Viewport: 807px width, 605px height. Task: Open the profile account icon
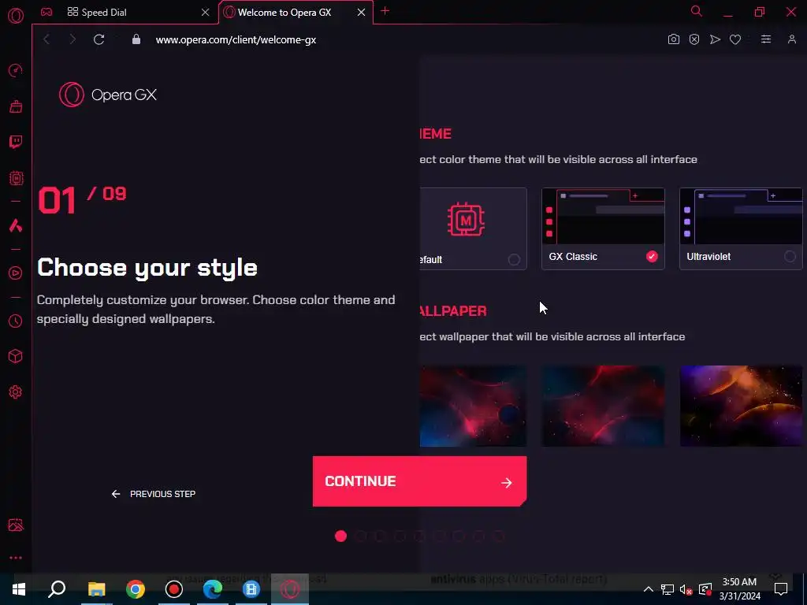point(791,39)
